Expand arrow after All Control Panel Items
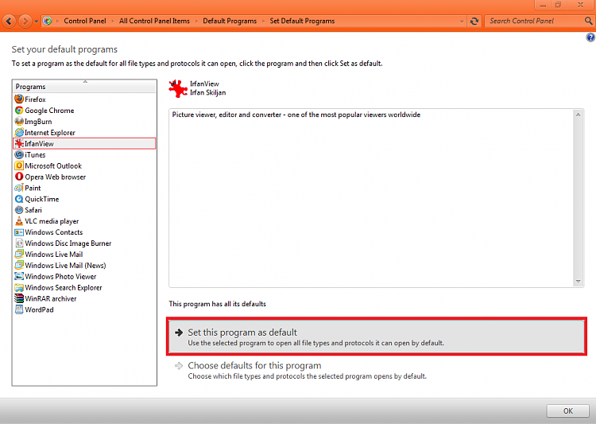This screenshot has width=596, height=424. 196,21
